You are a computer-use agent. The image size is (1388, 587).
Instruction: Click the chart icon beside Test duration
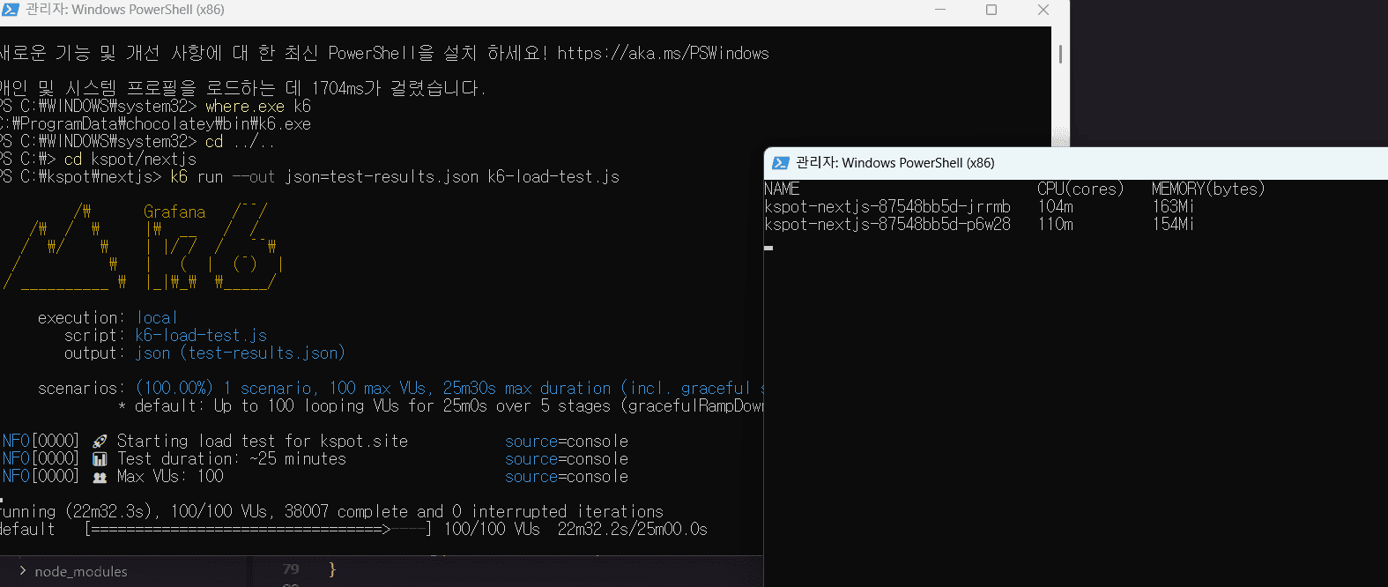(x=100, y=459)
